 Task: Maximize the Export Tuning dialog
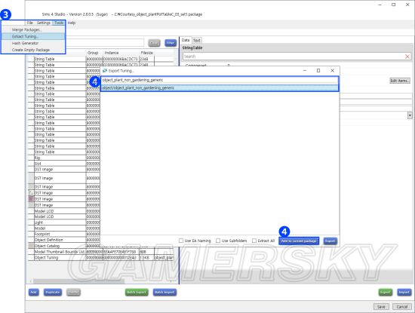tap(318, 71)
